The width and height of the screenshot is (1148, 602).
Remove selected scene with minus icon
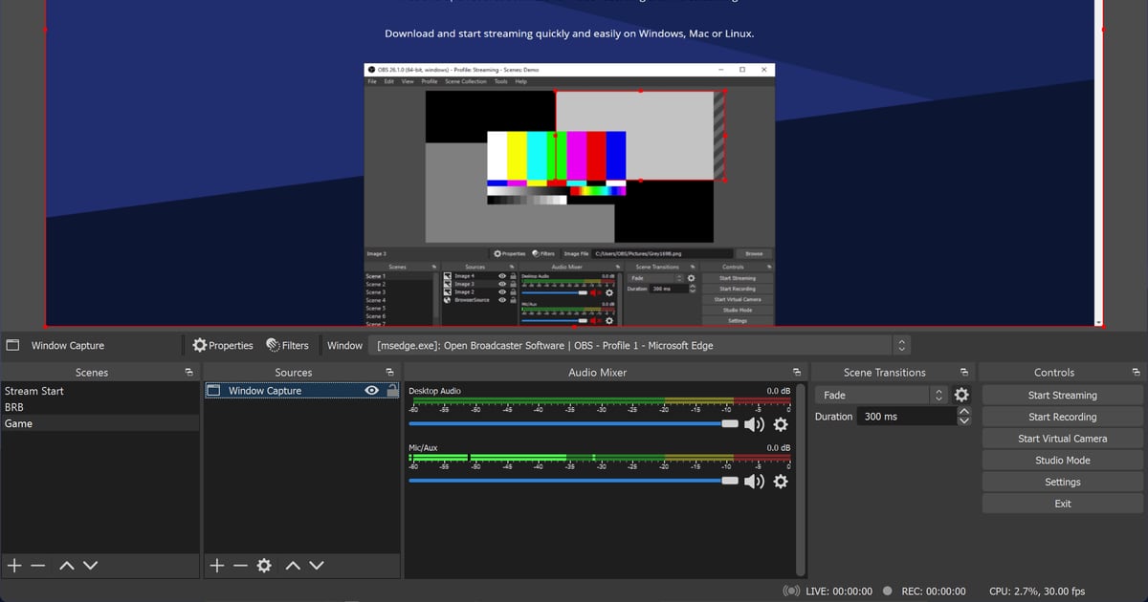point(38,566)
